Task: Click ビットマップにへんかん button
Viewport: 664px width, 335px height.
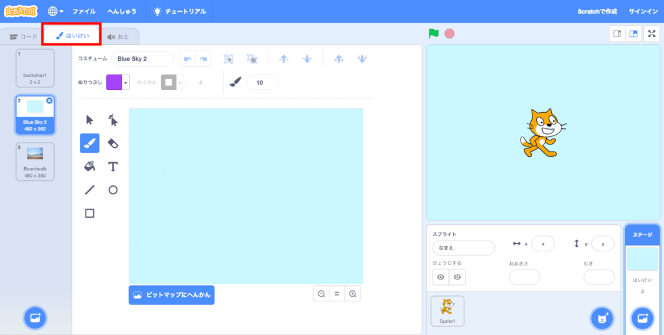Action: 171,295
